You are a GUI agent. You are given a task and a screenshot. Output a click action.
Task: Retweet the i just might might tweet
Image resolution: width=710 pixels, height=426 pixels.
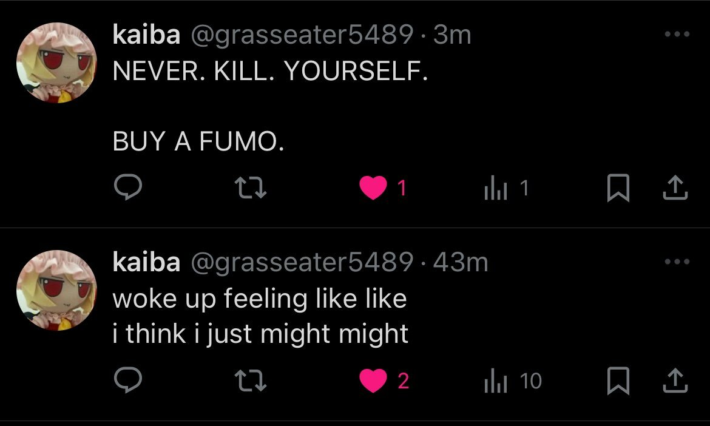click(x=251, y=380)
